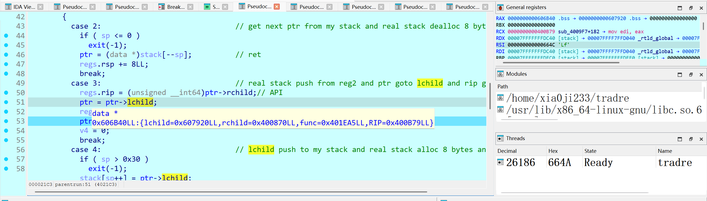707x201 pixels.
Task: Select the libc.so.6 module path
Action: tap(604, 110)
